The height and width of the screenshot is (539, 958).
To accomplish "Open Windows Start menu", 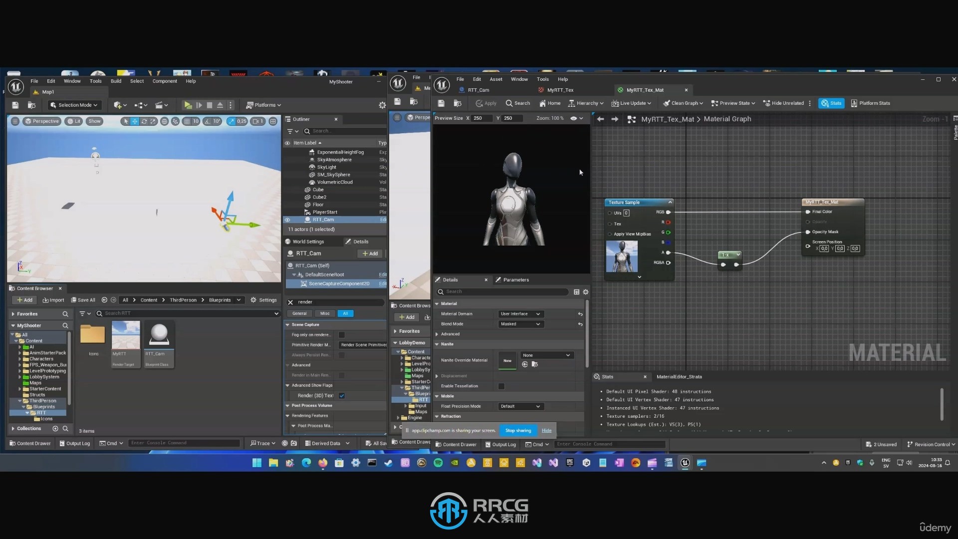I will point(257,463).
